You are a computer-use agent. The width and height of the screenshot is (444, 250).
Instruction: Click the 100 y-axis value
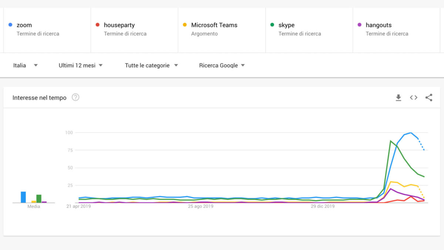pyautogui.click(x=69, y=133)
